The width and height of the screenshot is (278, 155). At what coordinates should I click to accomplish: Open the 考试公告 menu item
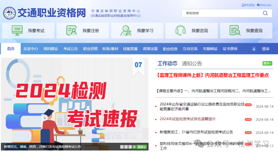point(71,49)
